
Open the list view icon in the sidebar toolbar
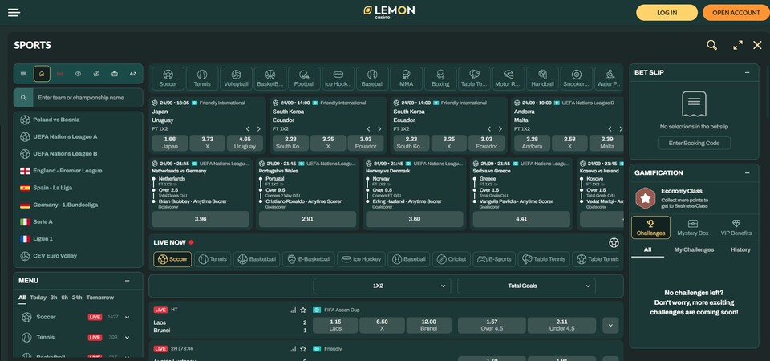coord(23,74)
